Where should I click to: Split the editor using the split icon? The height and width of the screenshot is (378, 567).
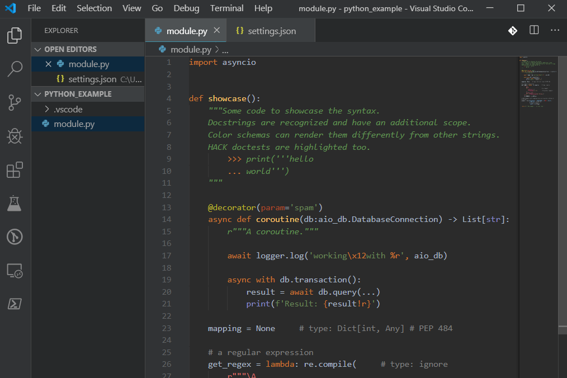533,31
